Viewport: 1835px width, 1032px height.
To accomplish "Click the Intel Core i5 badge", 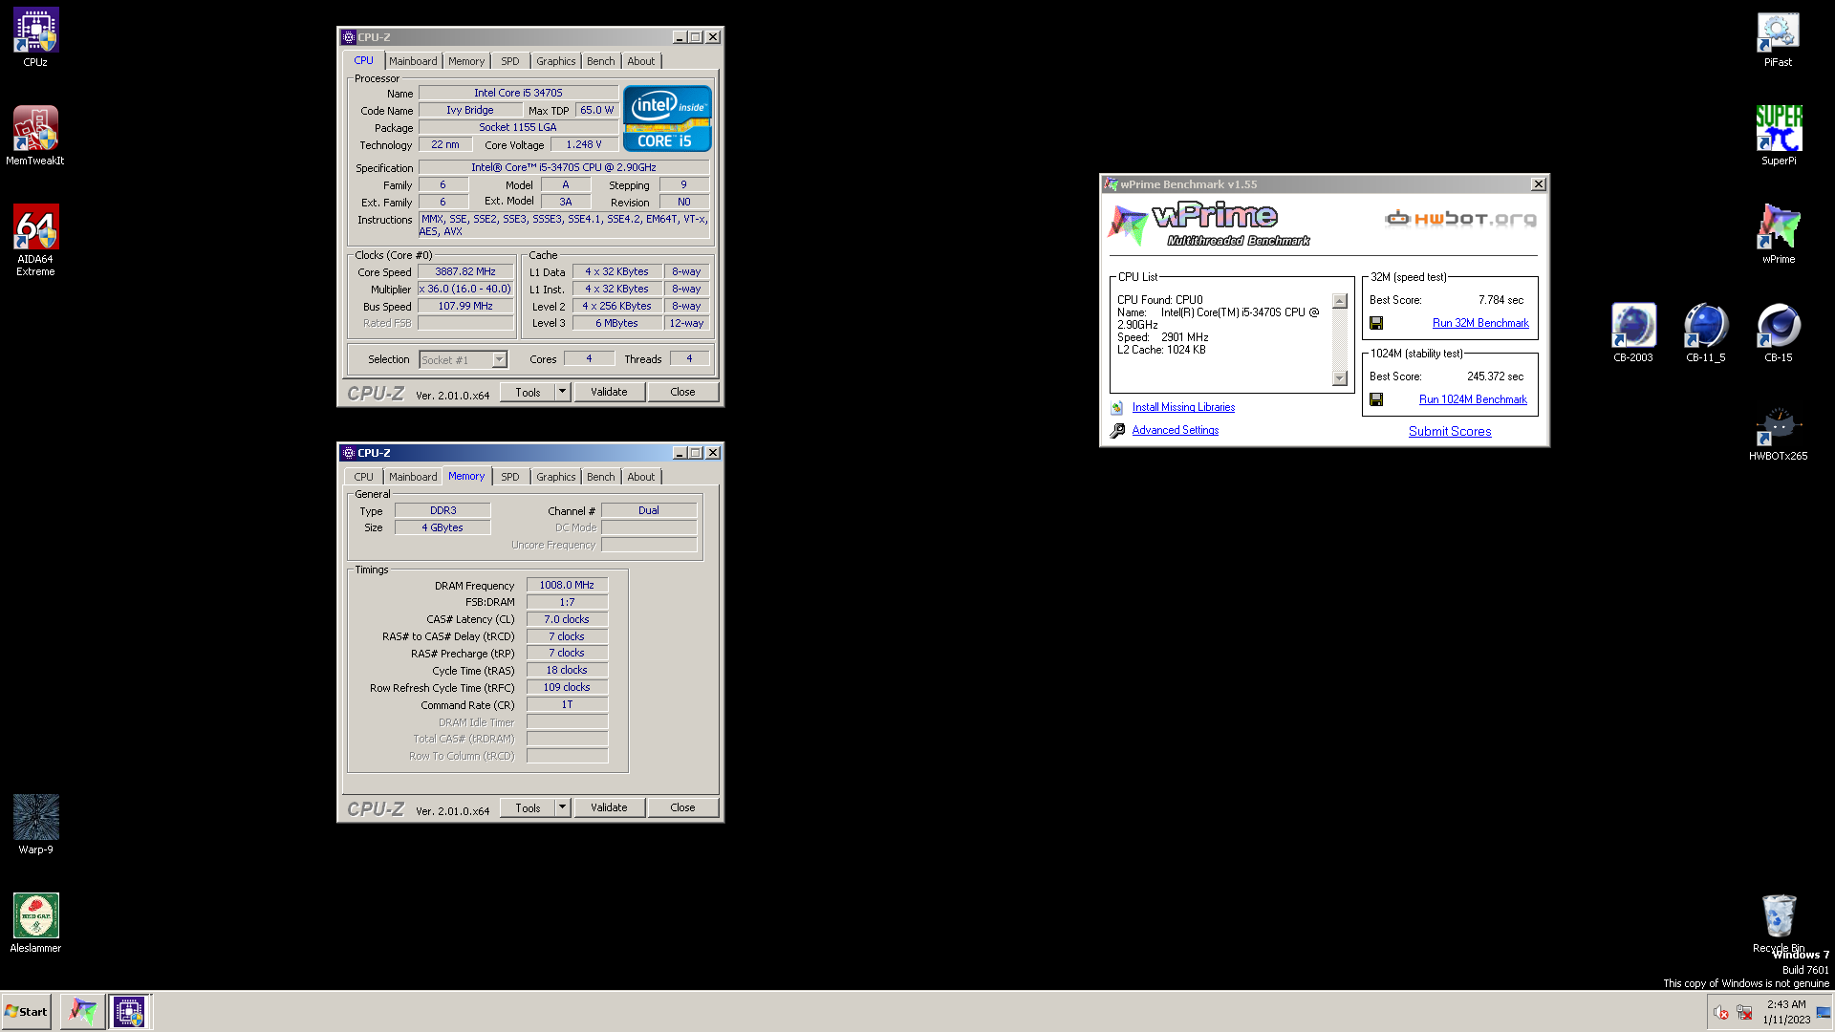I will pos(667,118).
